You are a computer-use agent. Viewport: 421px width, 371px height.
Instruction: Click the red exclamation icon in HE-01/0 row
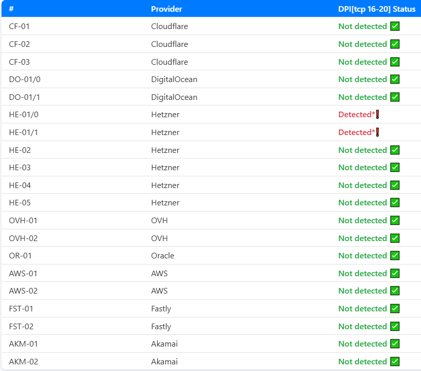click(x=378, y=115)
